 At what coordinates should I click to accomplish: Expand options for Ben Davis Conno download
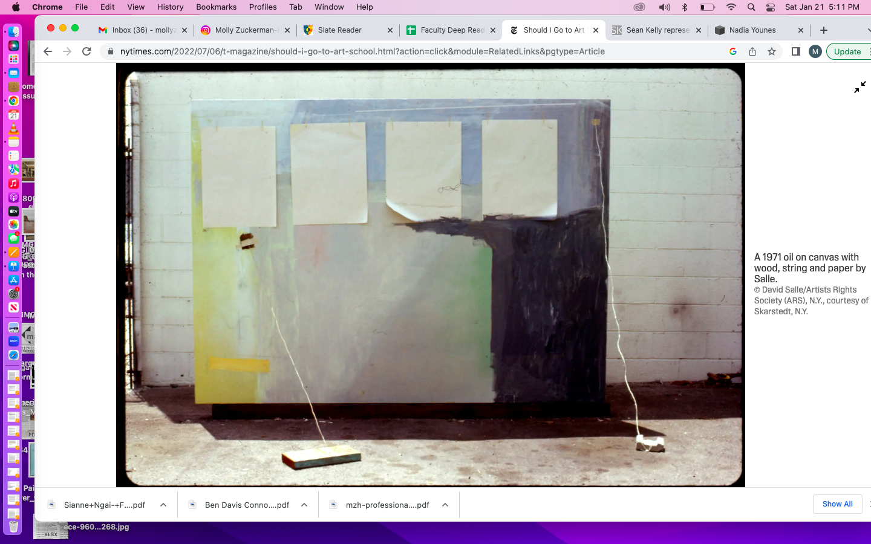pos(304,505)
